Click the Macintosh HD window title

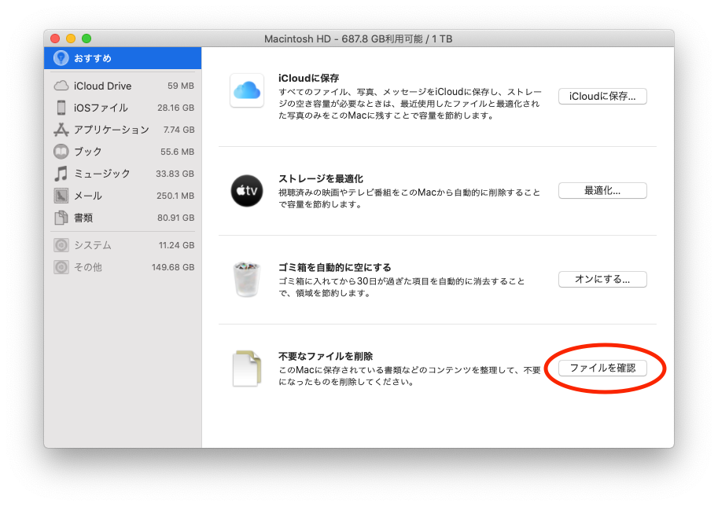[359, 38]
